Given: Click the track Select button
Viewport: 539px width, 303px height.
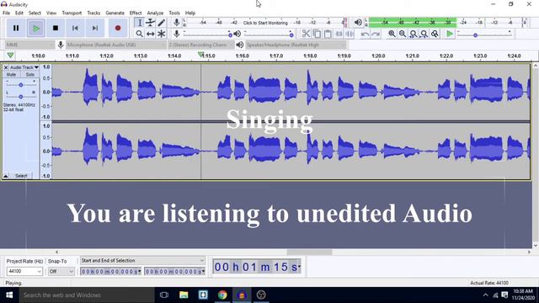Looking at the screenshot, I should [x=21, y=176].
